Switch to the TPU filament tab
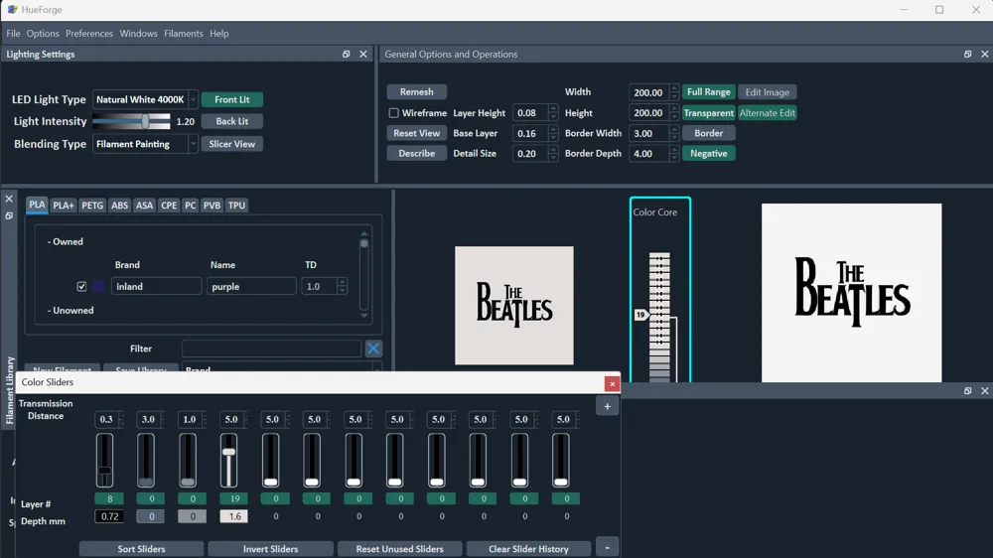Viewport: 993px width, 558px height. pyautogui.click(x=236, y=206)
